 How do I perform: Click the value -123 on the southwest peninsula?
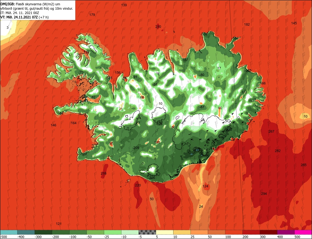click(83, 154)
